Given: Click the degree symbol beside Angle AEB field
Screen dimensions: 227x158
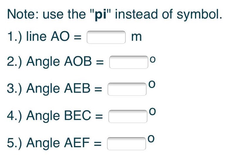Looking at the screenshot, I should click(x=152, y=84).
